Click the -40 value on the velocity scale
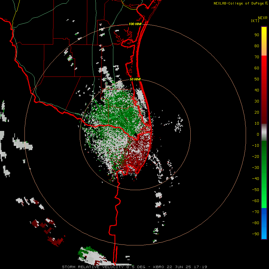Viewport: 269px width, 269px height. point(256,179)
